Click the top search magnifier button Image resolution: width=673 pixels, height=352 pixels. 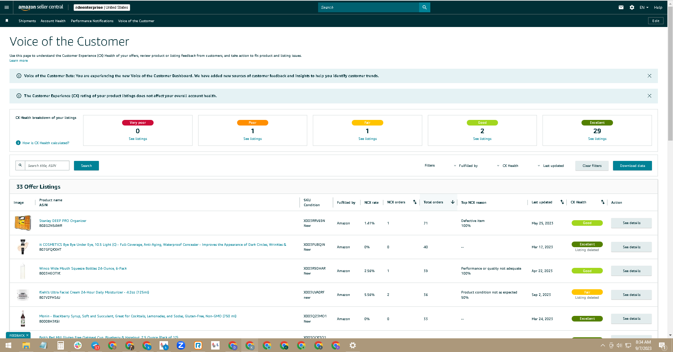pyautogui.click(x=424, y=7)
